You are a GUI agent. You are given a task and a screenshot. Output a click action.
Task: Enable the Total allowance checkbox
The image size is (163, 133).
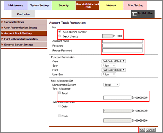click(60, 93)
